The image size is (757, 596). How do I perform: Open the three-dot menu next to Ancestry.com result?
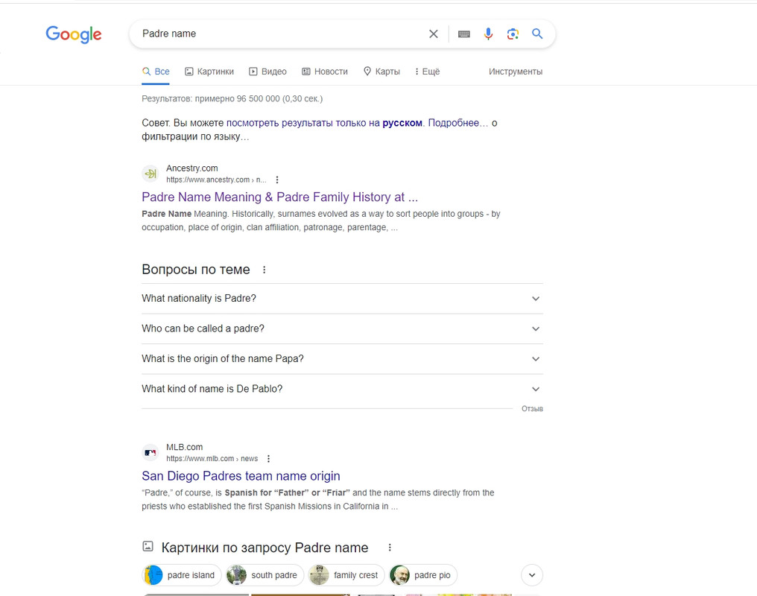pyautogui.click(x=277, y=180)
